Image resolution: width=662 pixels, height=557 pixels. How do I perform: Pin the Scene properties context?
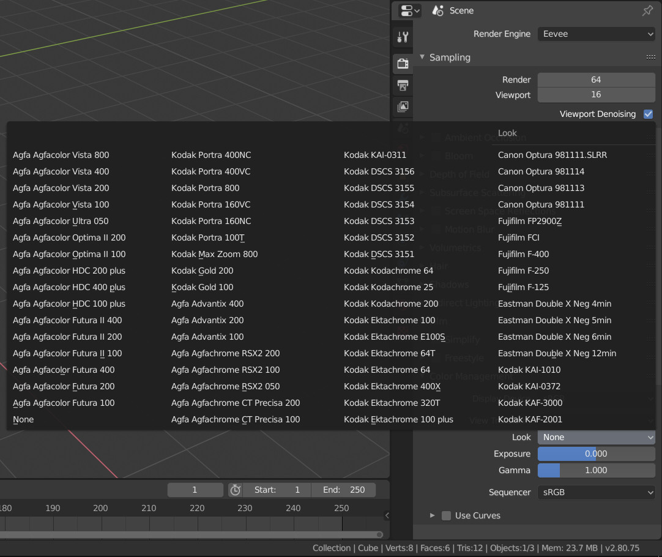tap(647, 10)
